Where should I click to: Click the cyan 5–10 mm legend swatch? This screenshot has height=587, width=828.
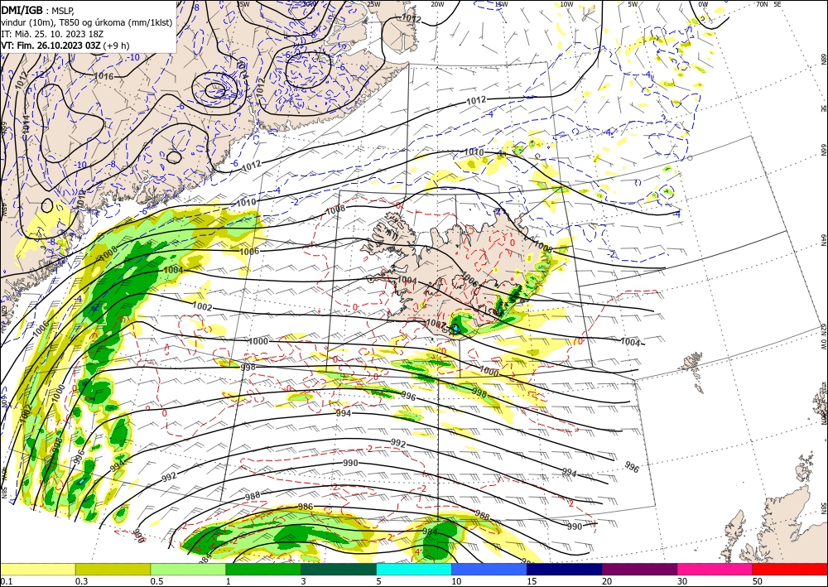(414, 569)
